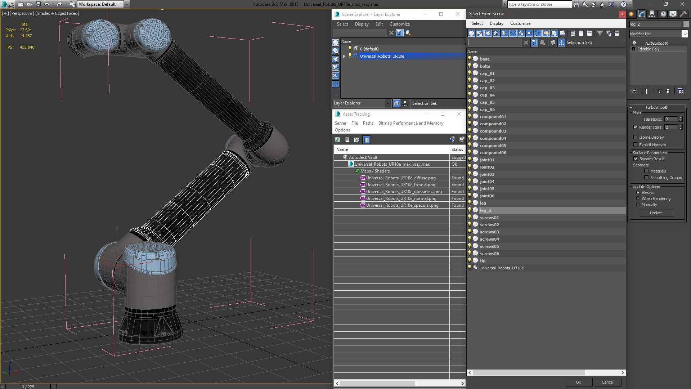Click Cancel button in Select From Scene
691x389 pixels.
tap(607, 382)
